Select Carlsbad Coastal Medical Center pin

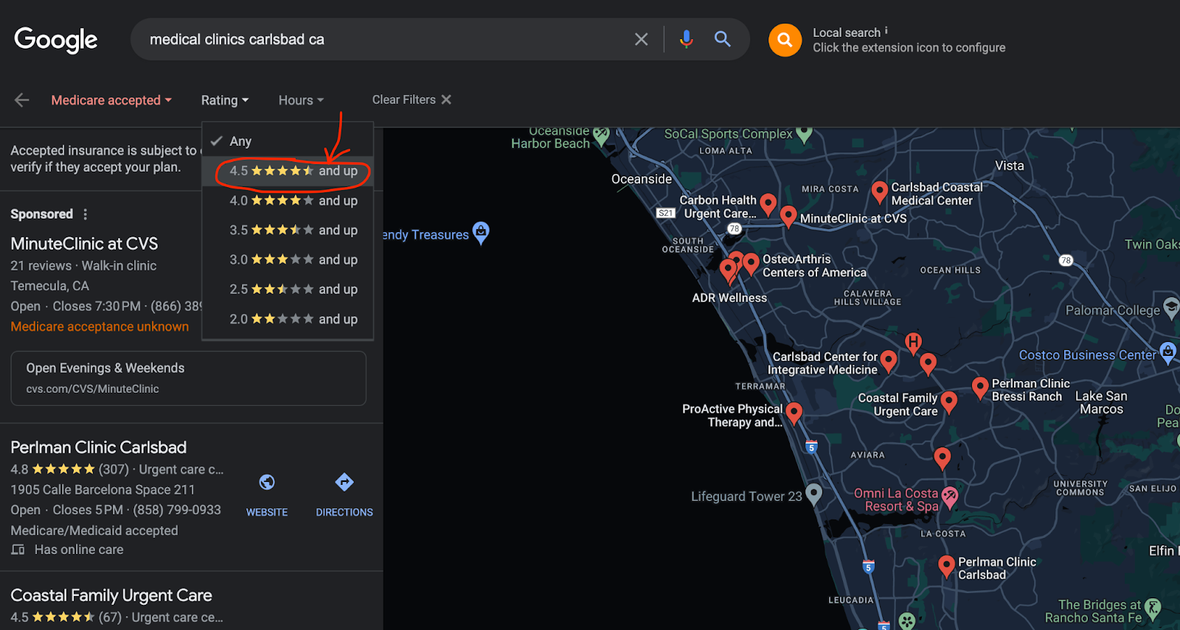[x=879, y=192]
